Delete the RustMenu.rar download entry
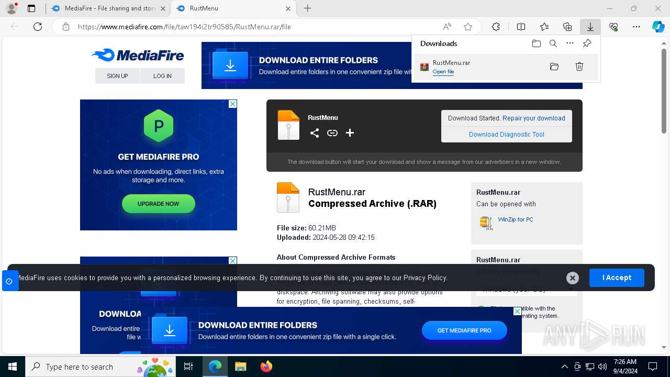 (579, 66)
